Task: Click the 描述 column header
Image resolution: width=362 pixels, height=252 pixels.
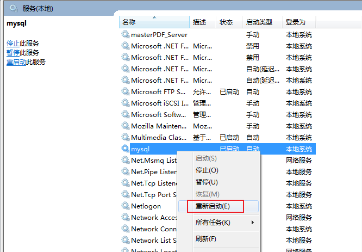Action: click(x=203, y=22)
